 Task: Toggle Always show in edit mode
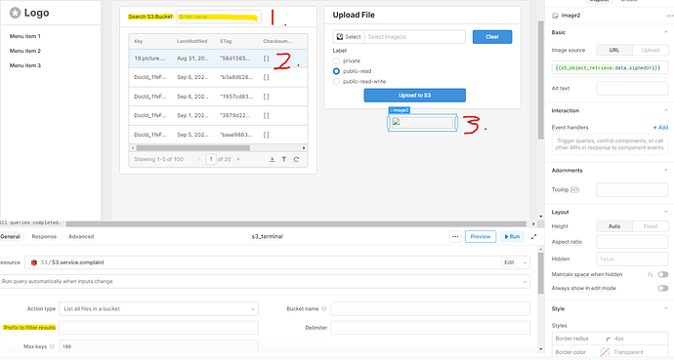(663, 289)
